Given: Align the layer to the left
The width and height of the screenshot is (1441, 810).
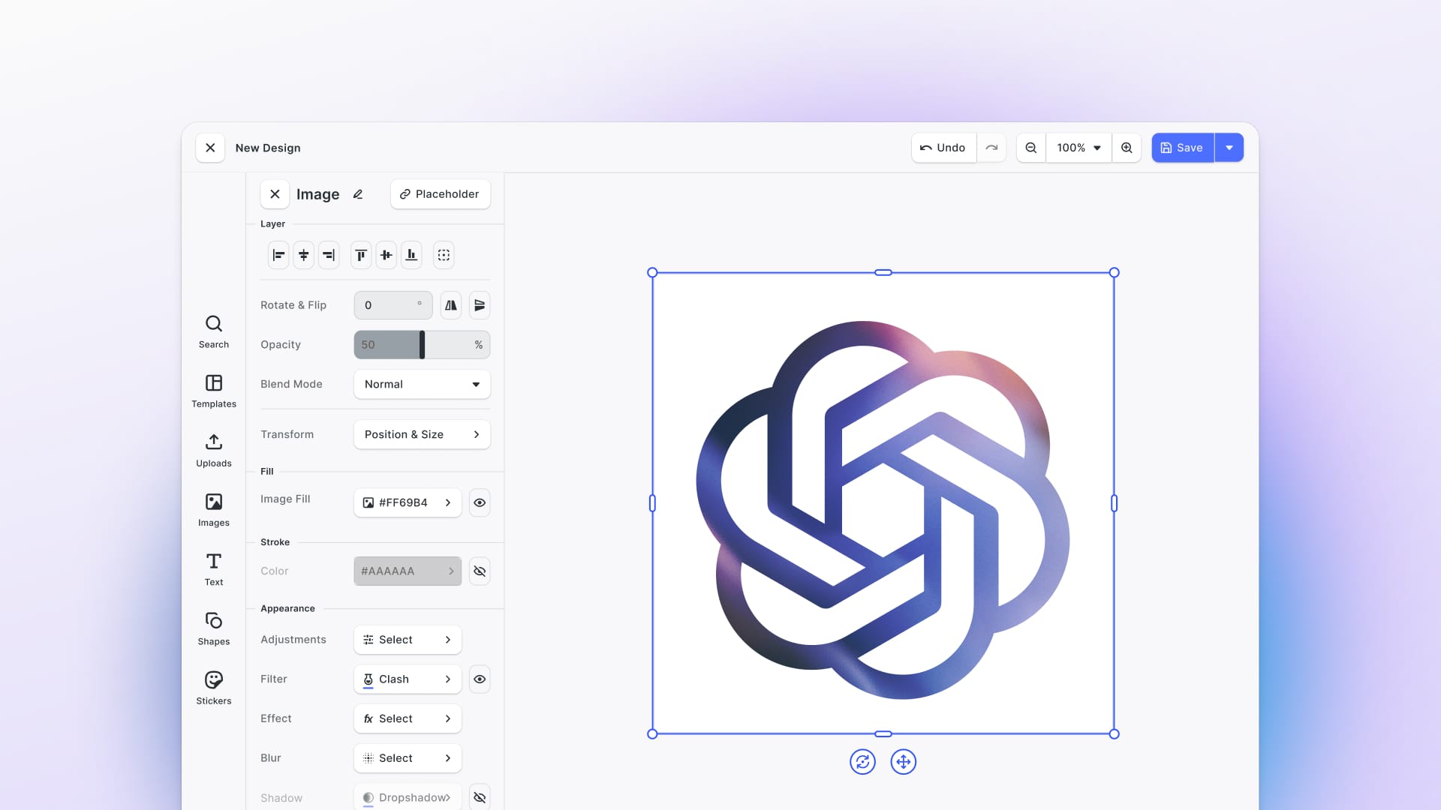Looking at the screenshot, I should click(278, 254).
